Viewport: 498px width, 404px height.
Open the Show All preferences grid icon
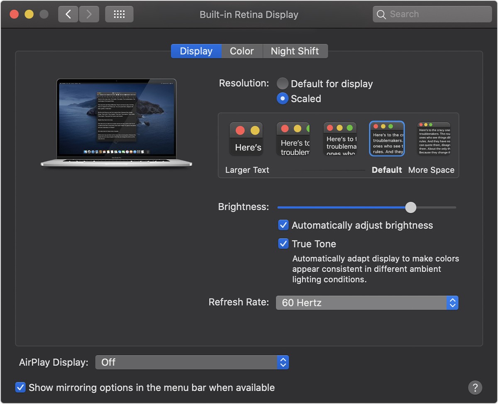(119, 14)
